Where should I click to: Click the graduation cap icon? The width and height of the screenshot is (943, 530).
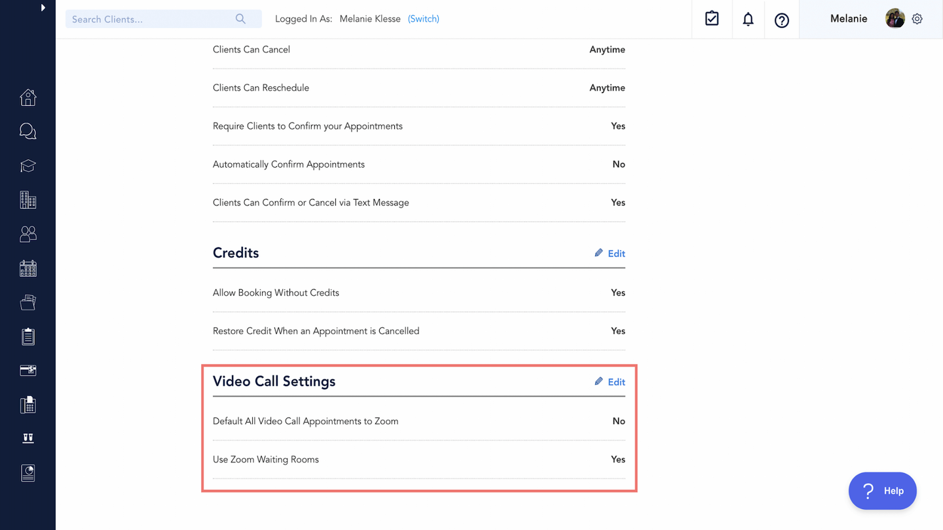28,166
